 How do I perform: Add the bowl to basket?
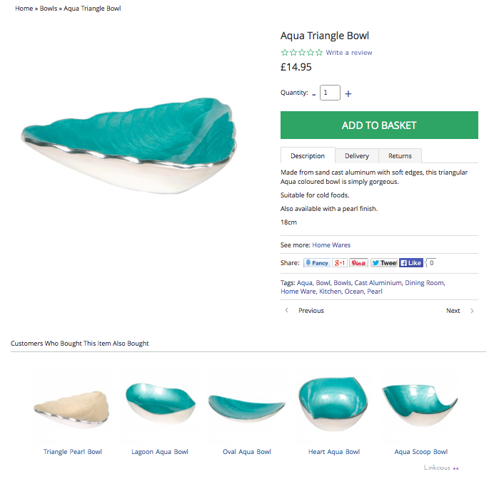pyautogui.click(x=379, y=125)
